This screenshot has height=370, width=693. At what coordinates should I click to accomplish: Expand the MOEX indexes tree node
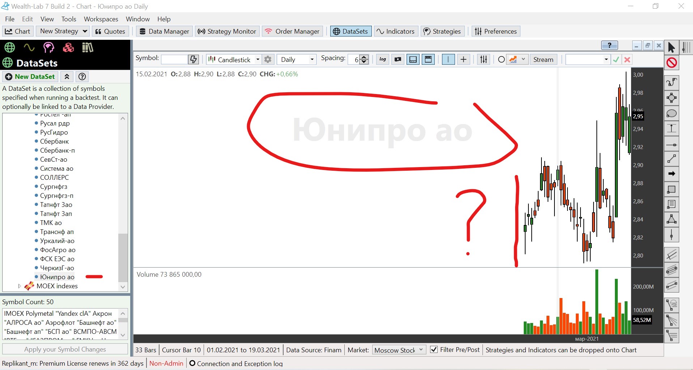click(20, 286)
